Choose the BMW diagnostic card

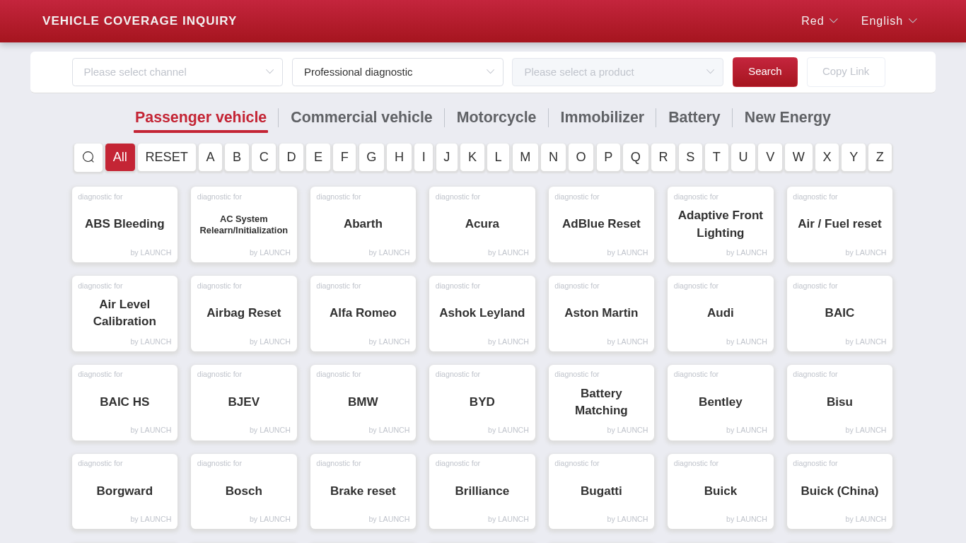point(363,402)
